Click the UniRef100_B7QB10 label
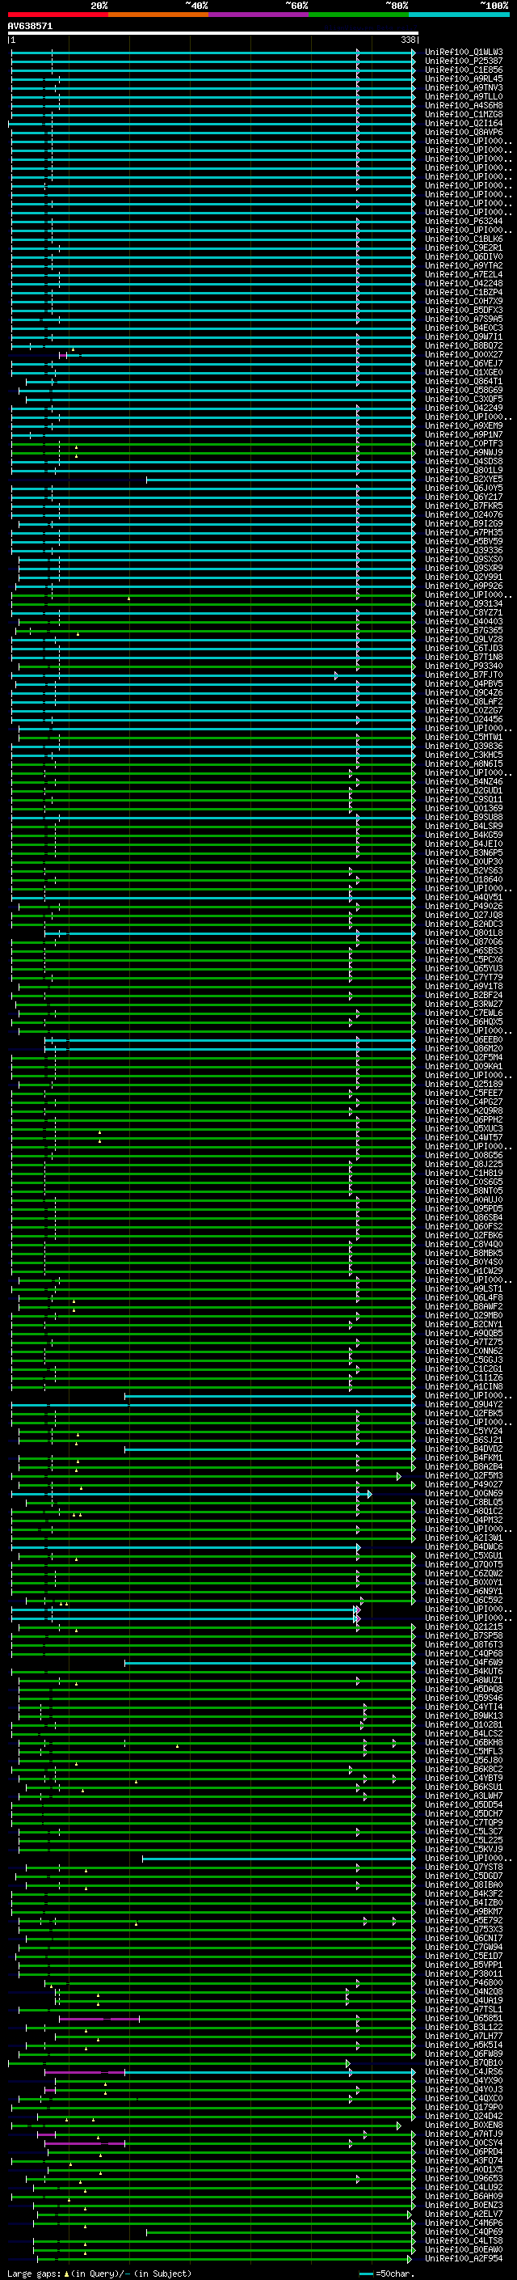The image size is (517, 2280). point(464,2062)
